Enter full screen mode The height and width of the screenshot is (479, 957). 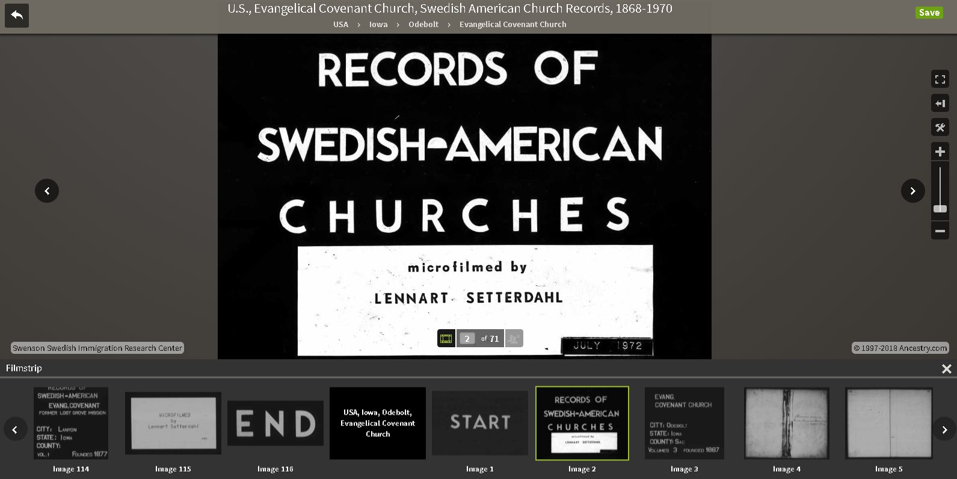tap(940, 79)
